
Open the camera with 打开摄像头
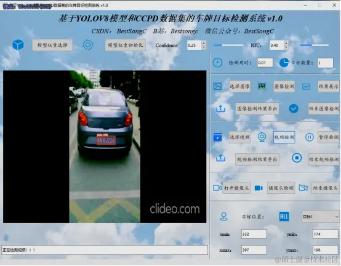click(236, 188)
